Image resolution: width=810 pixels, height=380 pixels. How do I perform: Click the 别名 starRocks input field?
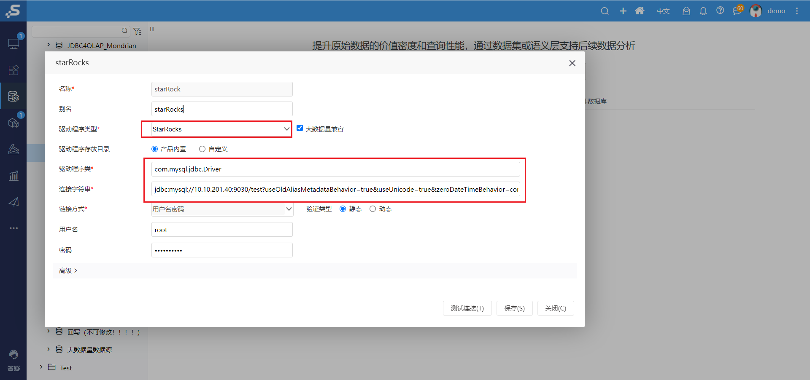point(222,109)
